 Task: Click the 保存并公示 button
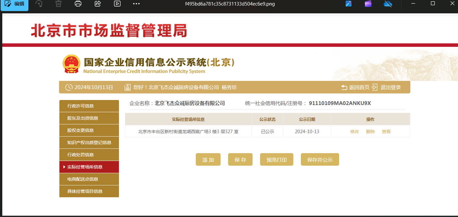point(320,160)
